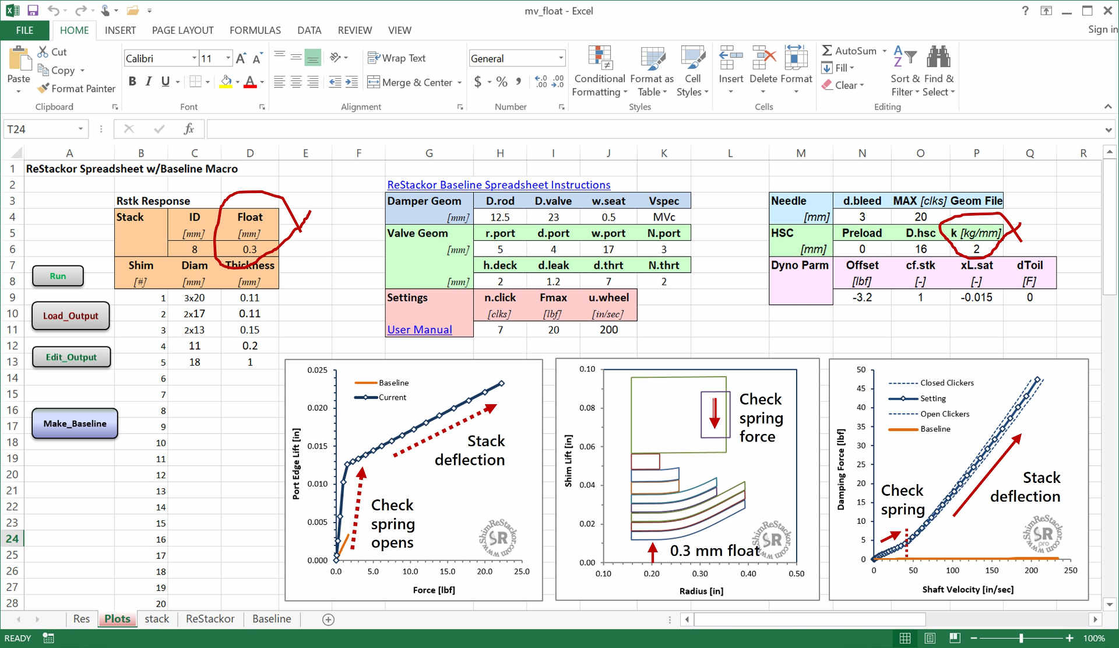This screenshot has height=648, width=1119.
Task: Open the FORMULAS ribbon tab
Action: 255,30
